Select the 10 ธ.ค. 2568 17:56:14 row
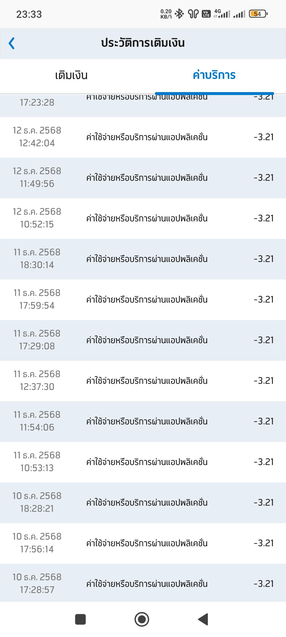 click(143, 543)
